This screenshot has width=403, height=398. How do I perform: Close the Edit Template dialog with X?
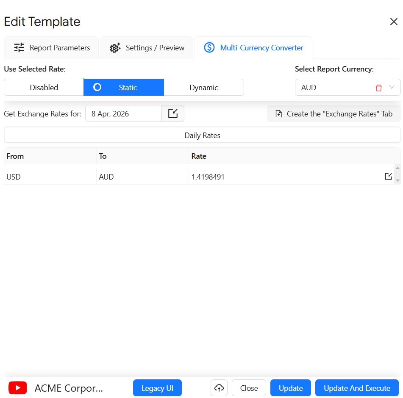tap(394, 22)
